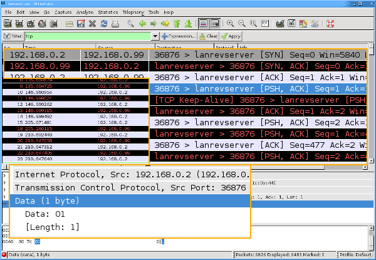Expand TCP details row ending Len: 1

coord(5,197)
